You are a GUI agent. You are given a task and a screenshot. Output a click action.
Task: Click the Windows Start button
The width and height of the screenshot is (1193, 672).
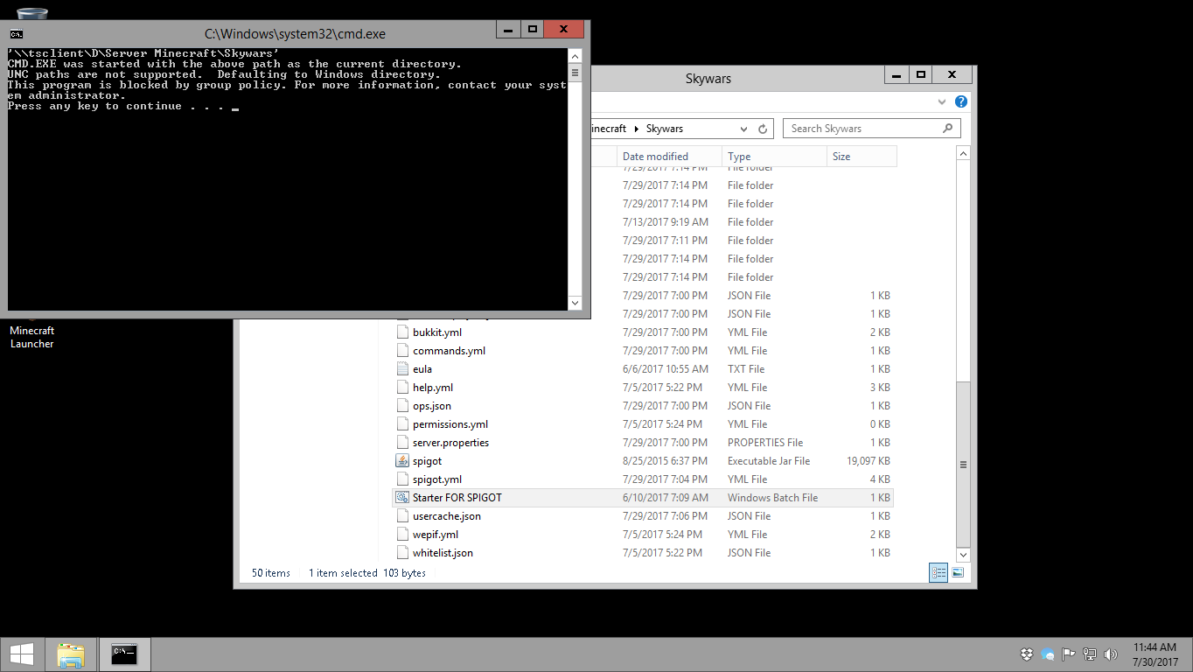pyautogui.click(x=22, y=654)
